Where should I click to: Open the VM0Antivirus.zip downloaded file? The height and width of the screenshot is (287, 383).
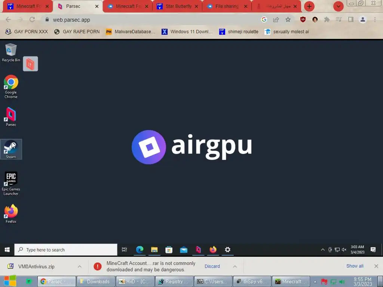point(37,266)
